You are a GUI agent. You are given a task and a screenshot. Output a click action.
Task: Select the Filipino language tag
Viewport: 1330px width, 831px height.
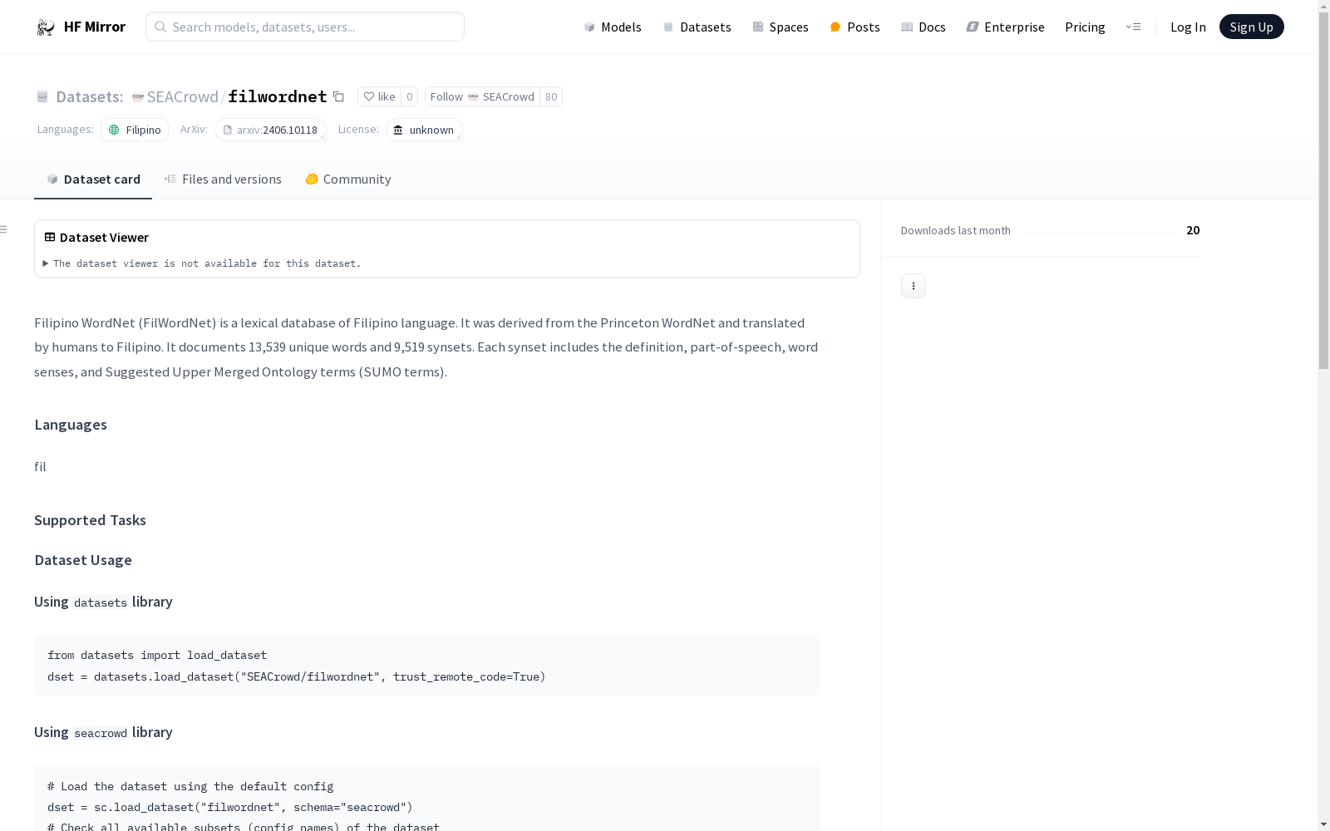coord(135,130)
